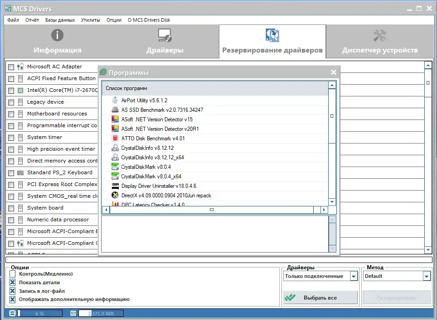Click the Выбрать все button

pyautogui.click(x=320, y=298)
